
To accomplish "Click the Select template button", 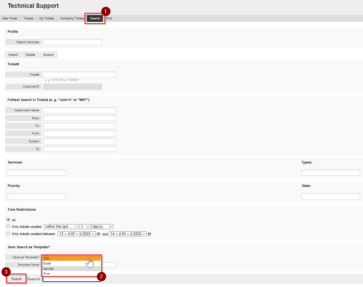I will tap(13, 55).
